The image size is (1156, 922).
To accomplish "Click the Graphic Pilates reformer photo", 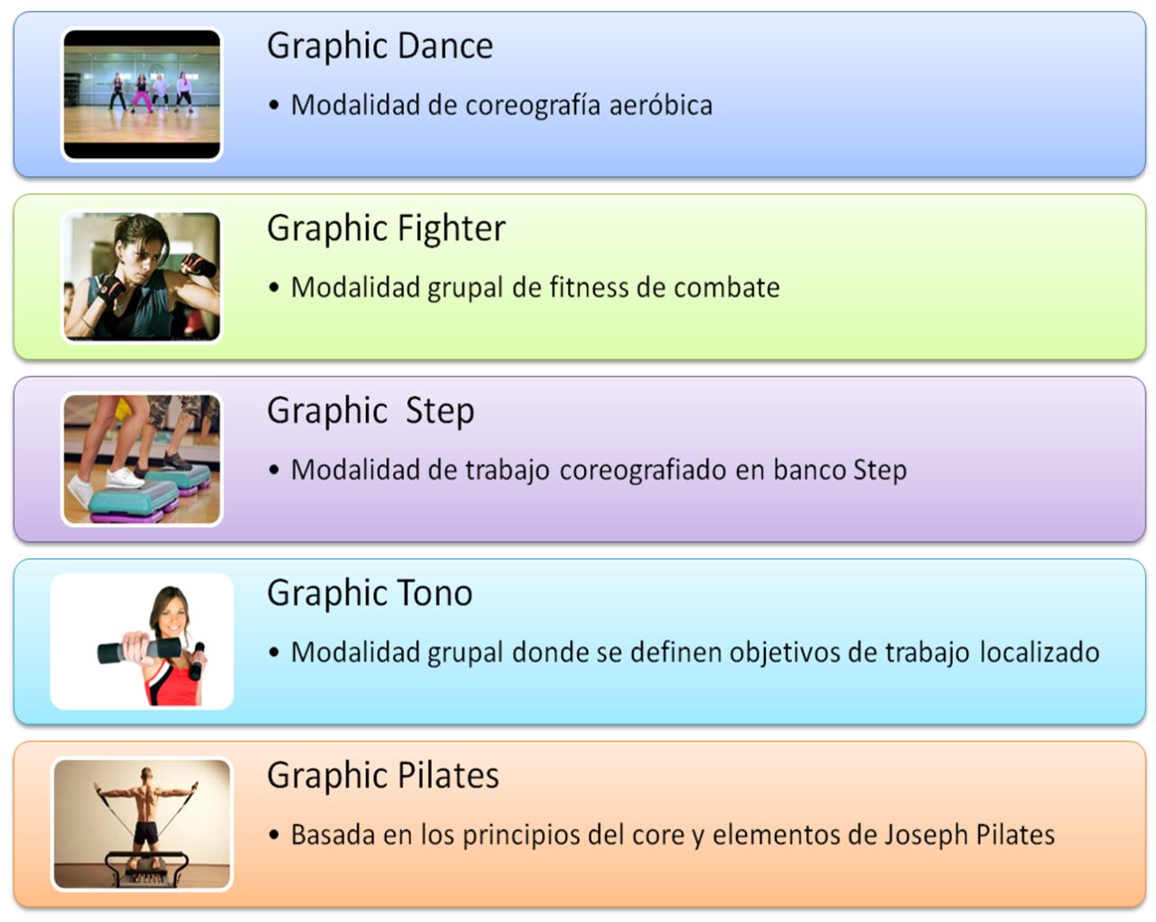I will click(x=142, y=824).
